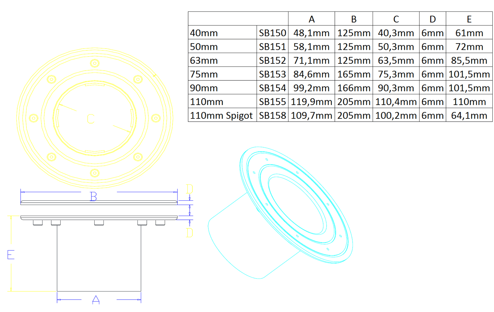Click the bottom screw hole in the yellow flange
The height and width of the screenshot is (312, 494).
[95, 173]
